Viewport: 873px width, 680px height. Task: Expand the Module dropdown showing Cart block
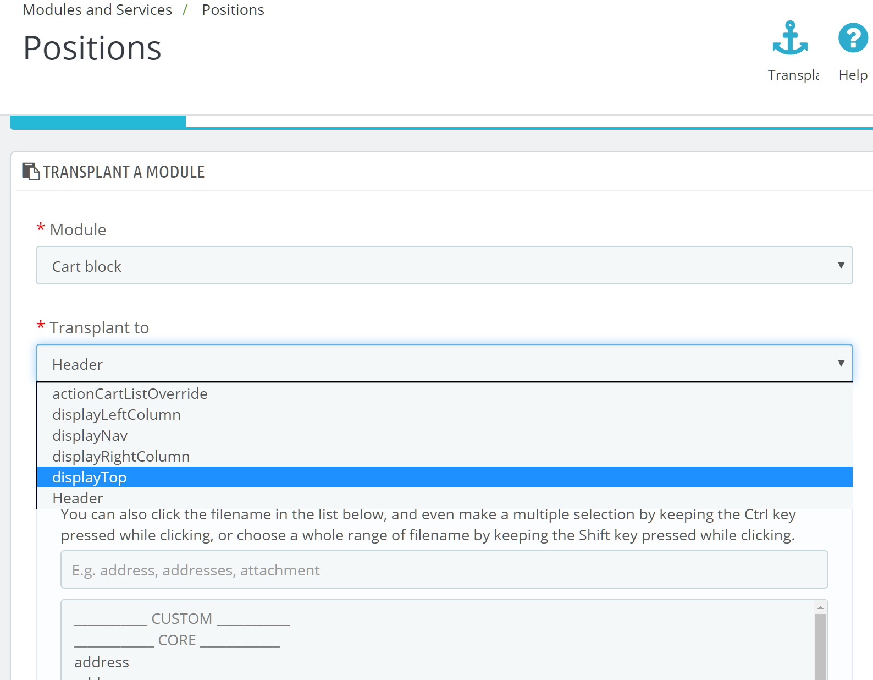[444, 266]
